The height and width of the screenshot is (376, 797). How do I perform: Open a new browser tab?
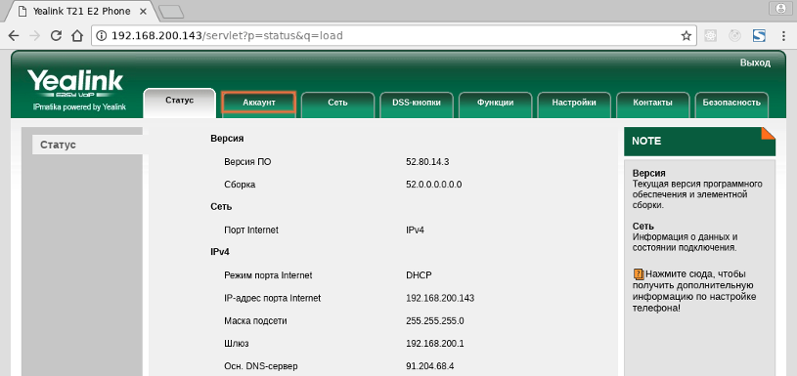pyautogui.click(x=171, y=12)
